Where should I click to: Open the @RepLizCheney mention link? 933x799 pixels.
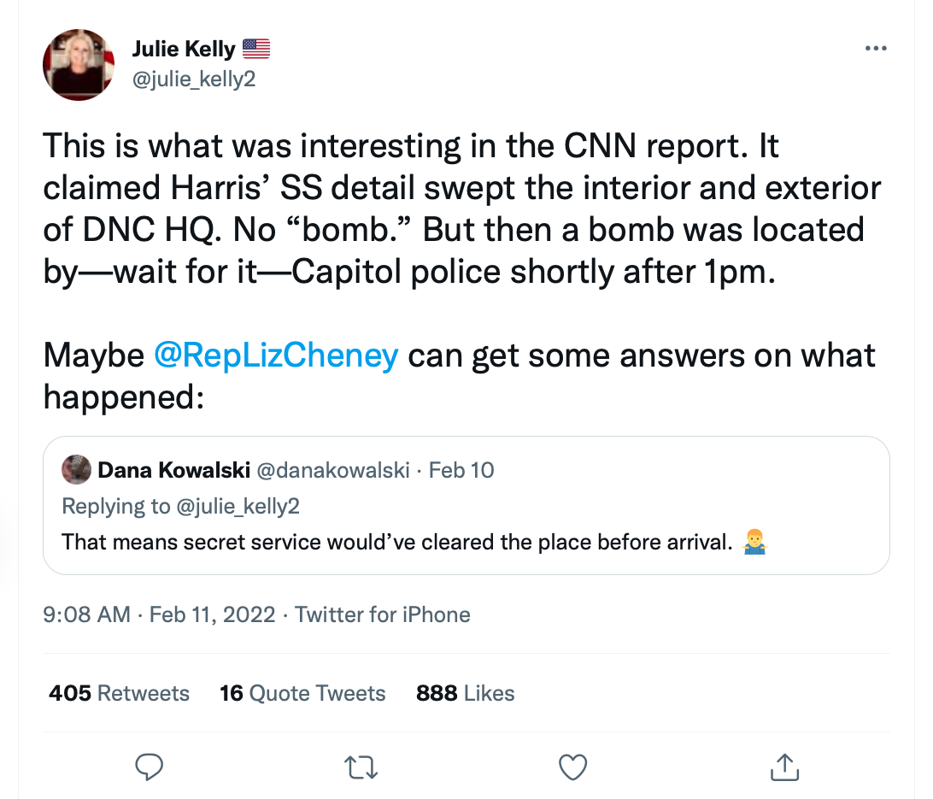(276, 355)
